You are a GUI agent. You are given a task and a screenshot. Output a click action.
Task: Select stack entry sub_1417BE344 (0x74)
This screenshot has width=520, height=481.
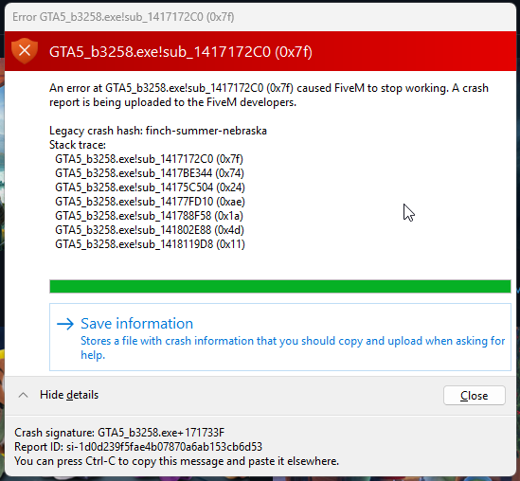pyautogui.click(x=150, y=173)
